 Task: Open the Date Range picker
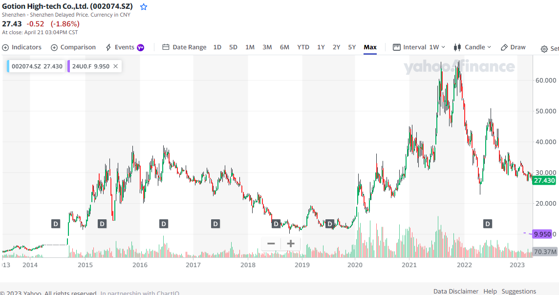[184, 47]
